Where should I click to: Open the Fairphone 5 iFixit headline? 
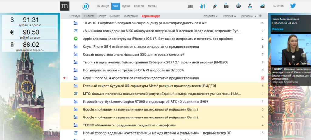point(145,23)
